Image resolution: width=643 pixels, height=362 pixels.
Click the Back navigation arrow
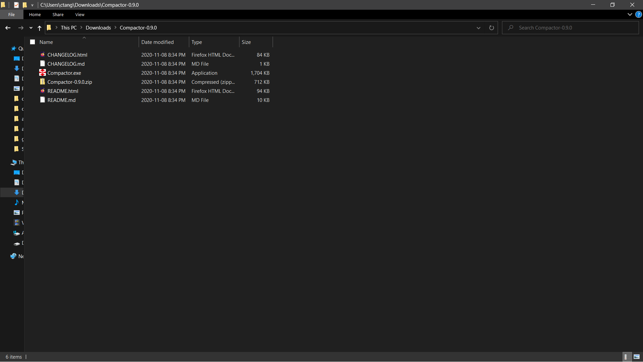(8, 28)
